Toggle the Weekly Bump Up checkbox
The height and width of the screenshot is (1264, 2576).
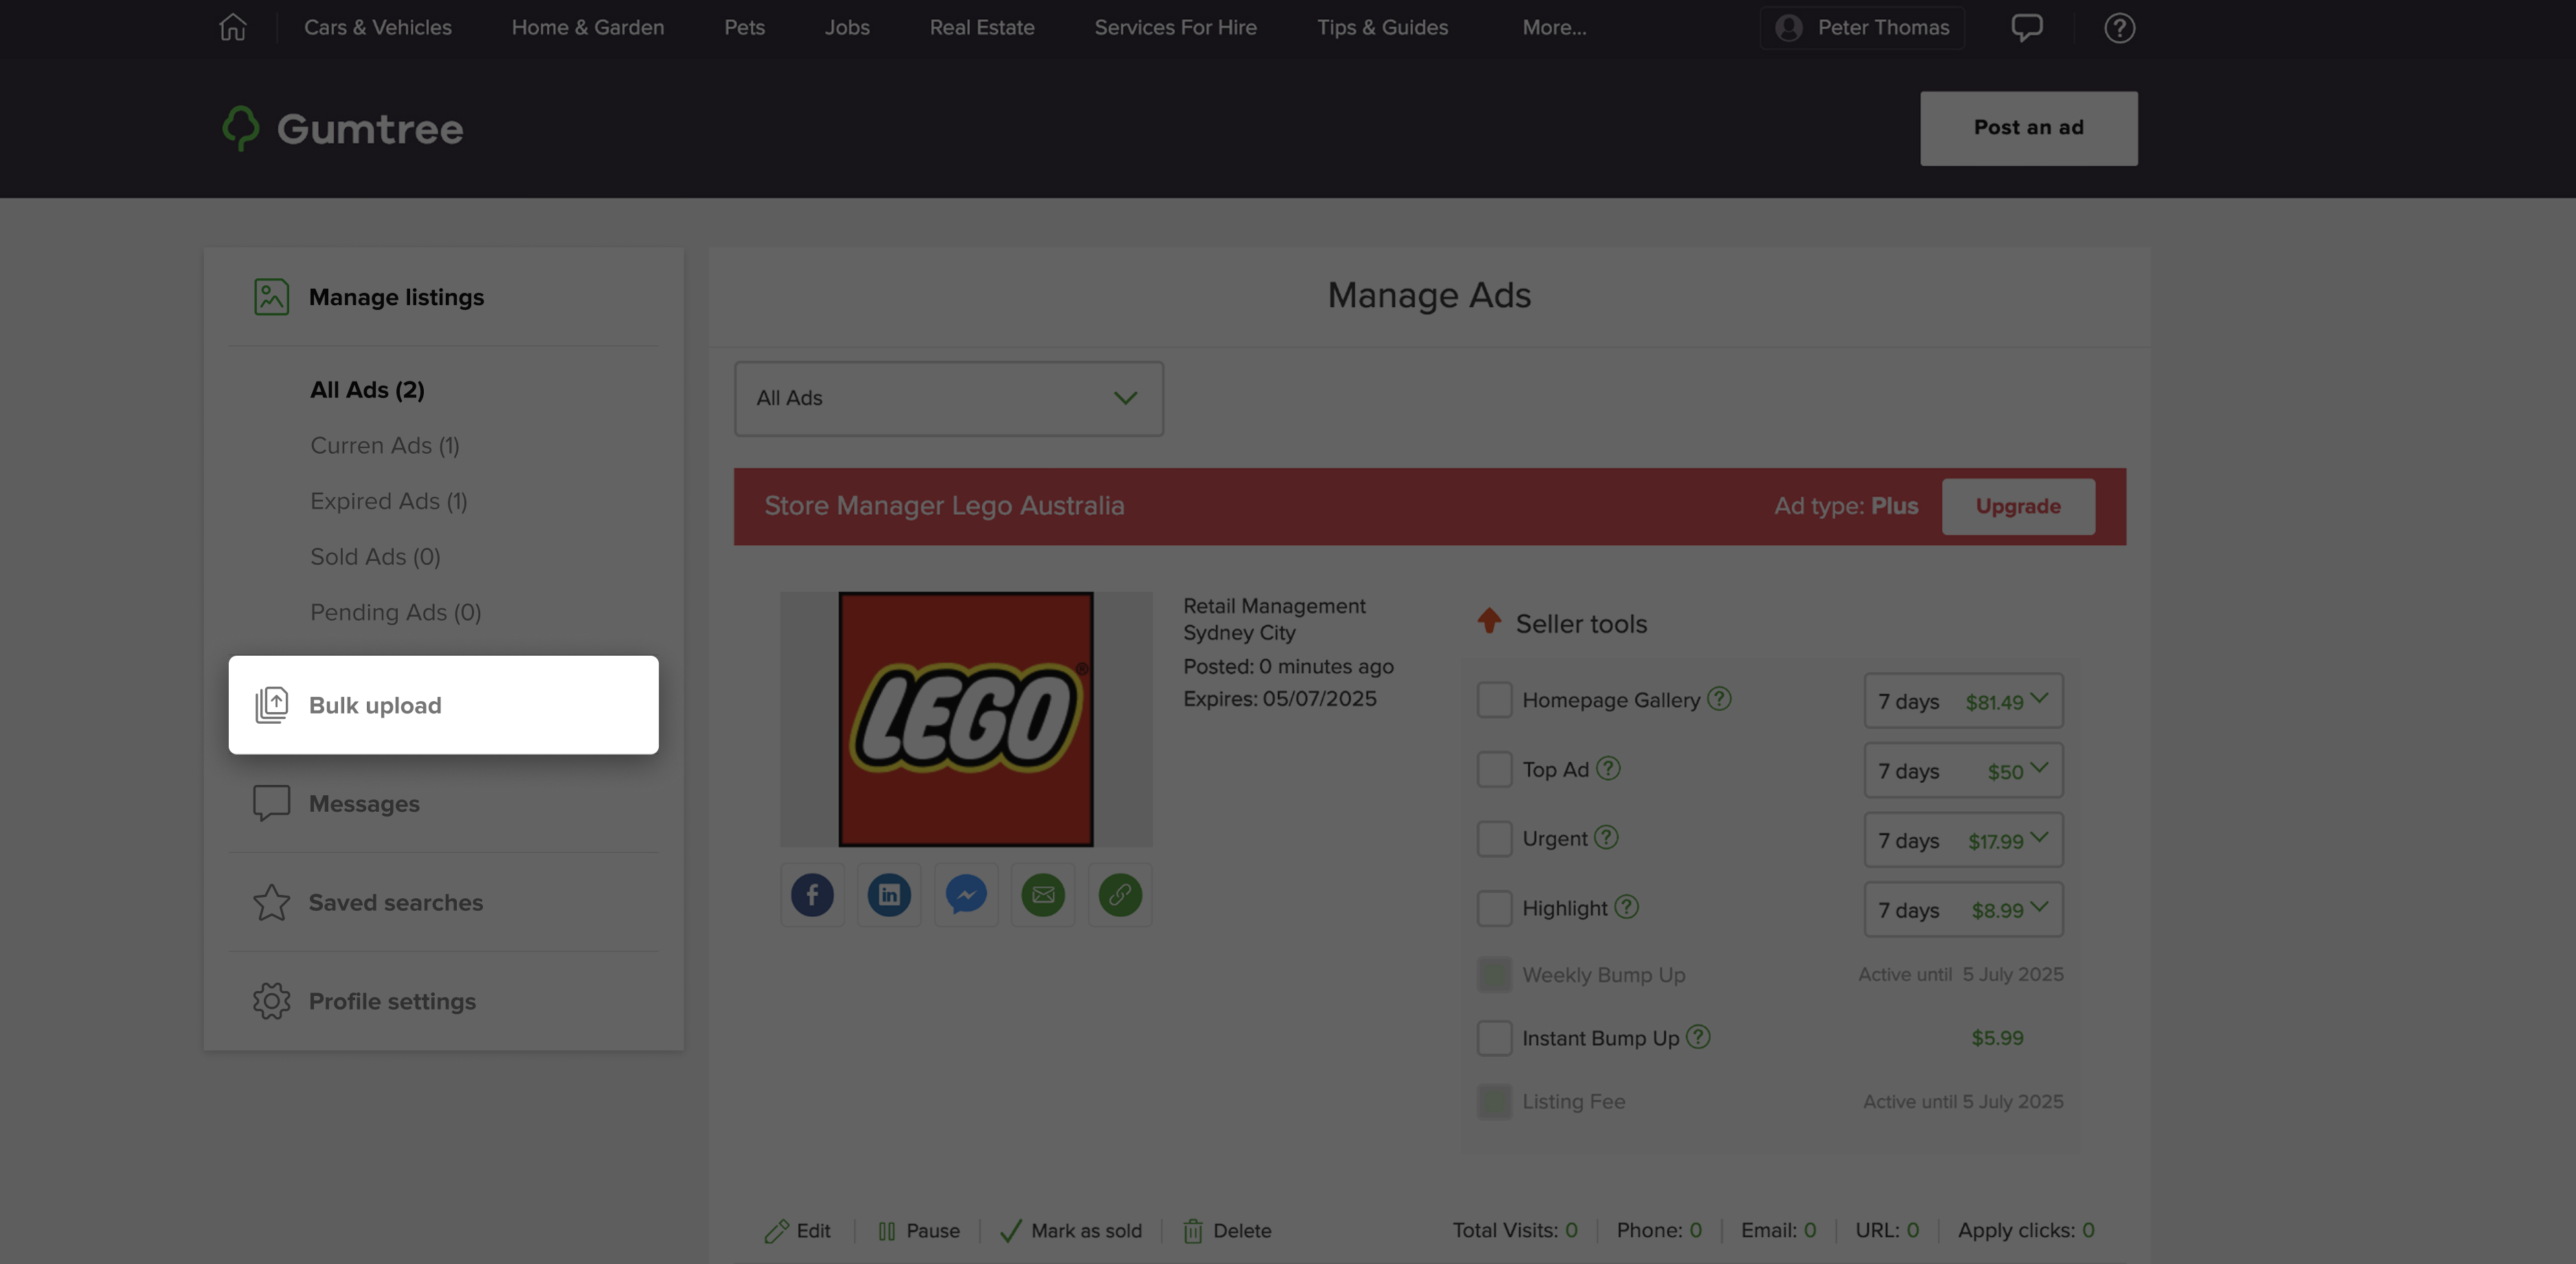pyautogui.click(x=1494, y=974)
